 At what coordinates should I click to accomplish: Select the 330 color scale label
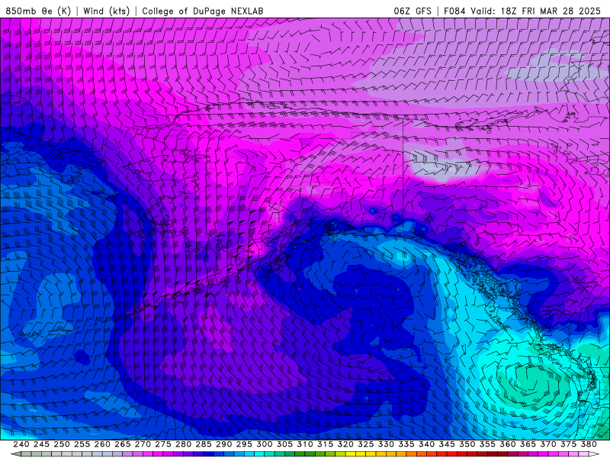click(x=386, y=444)
